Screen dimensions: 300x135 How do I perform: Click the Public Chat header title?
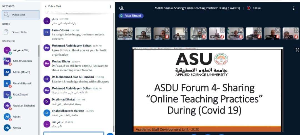[x=55, y=6]
